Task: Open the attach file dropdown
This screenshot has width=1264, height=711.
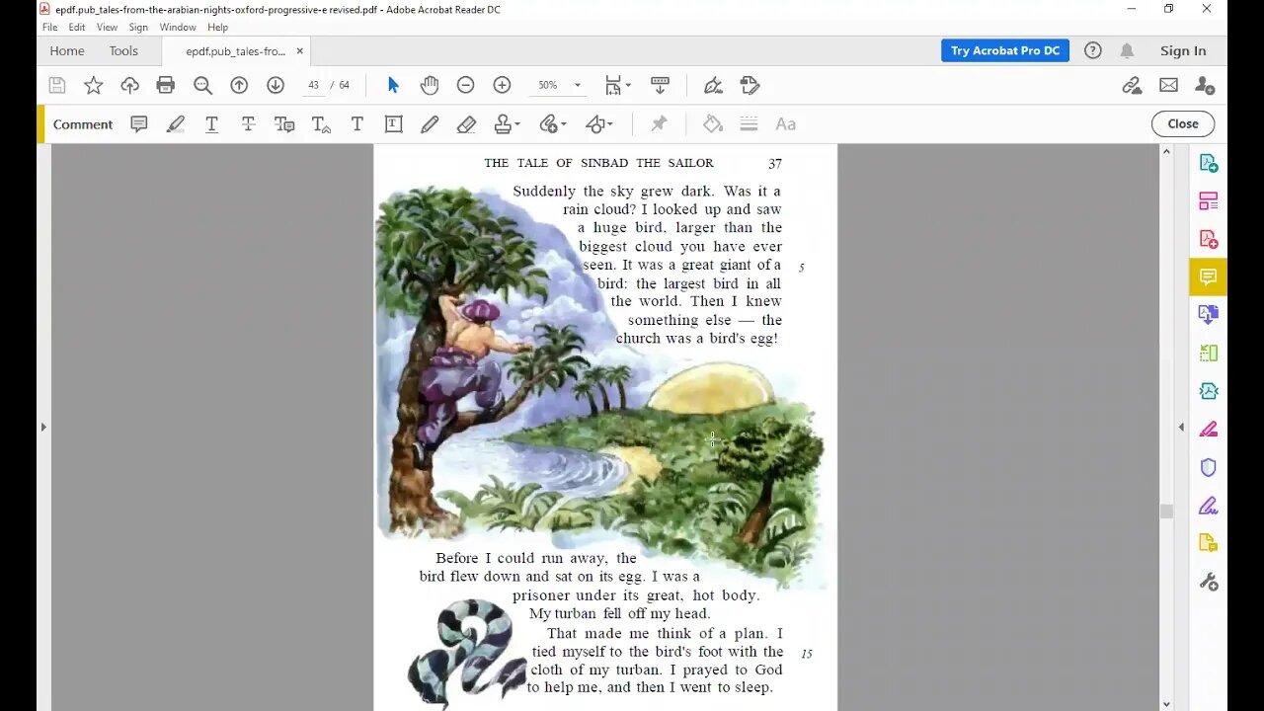Action: tap(553, 124)
